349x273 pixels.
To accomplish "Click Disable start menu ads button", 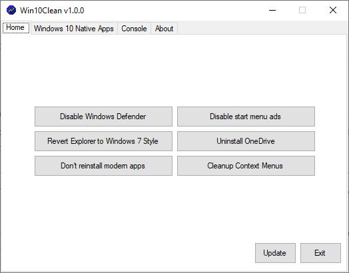I will pos(246,117).
